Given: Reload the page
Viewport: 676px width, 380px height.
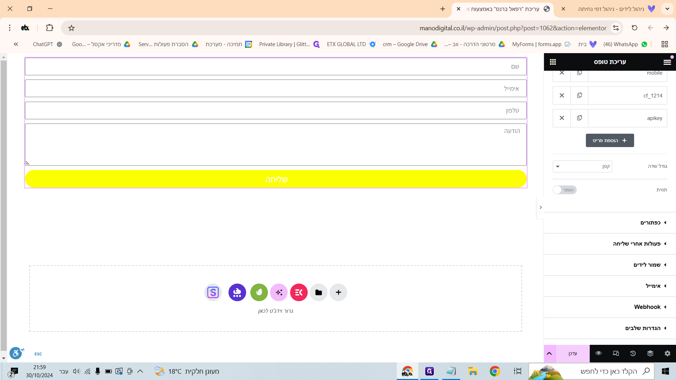Looking at the screenshot, I should pyautogui.click(x=634, y=28).
